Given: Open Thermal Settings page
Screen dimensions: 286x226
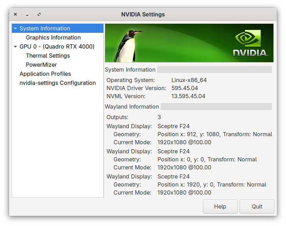Looking at the screenshot, I should tap(48, 56).
